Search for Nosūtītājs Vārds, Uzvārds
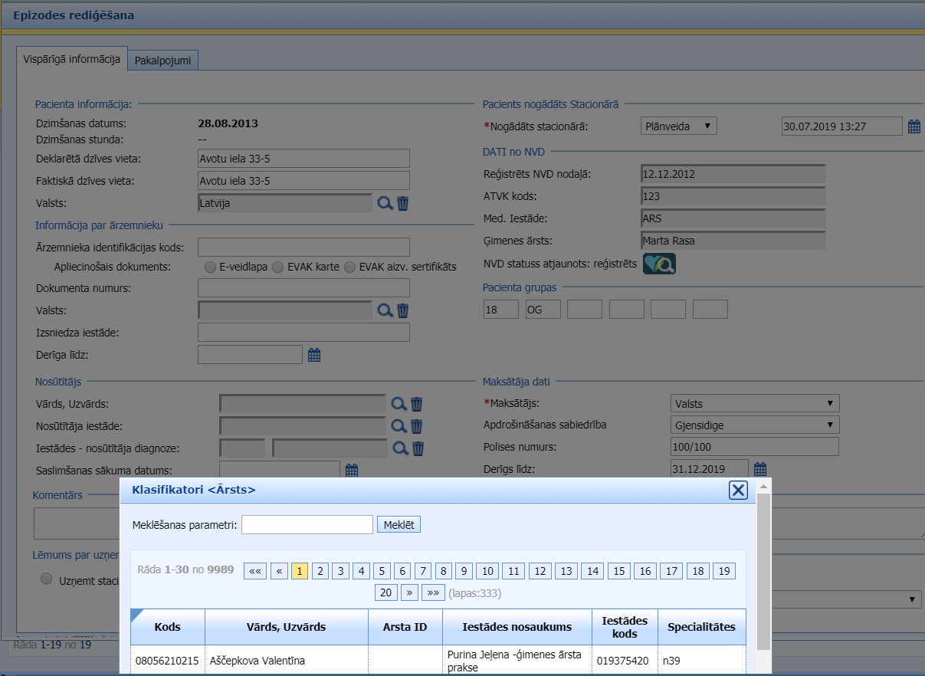 point(399,404)
